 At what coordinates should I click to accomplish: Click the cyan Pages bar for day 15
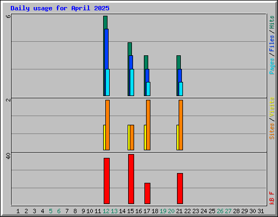132,82
